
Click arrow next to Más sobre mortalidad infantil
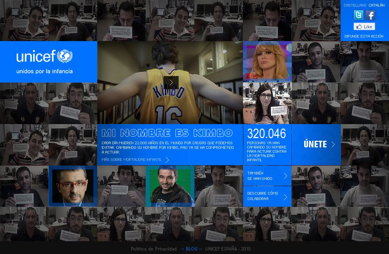pos(167,160)
